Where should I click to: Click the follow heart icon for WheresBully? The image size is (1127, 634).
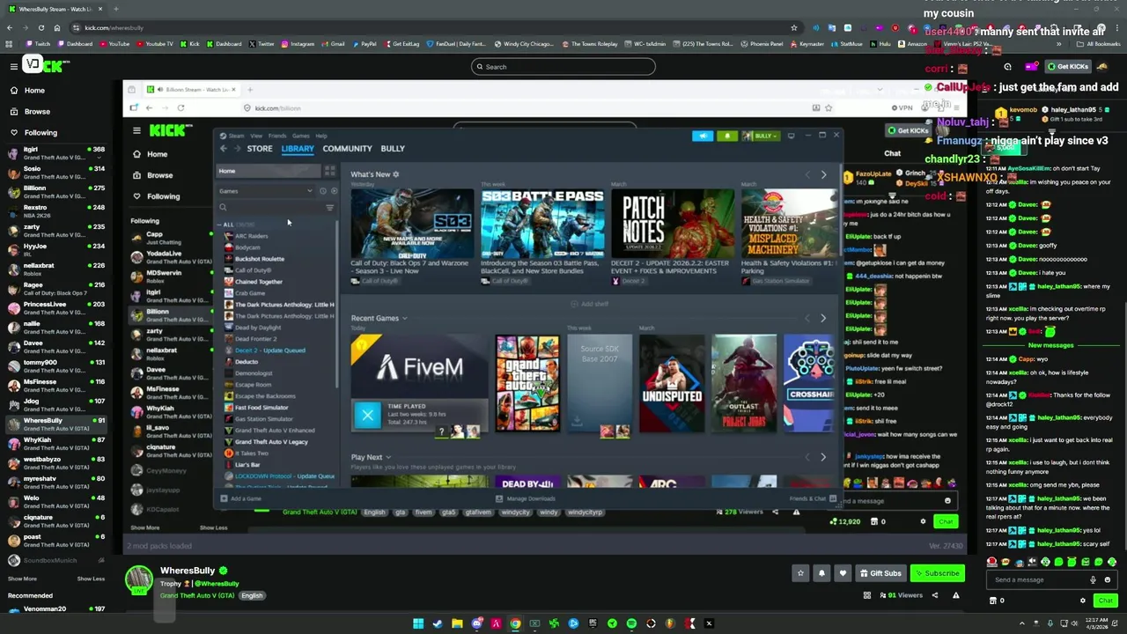843,573
